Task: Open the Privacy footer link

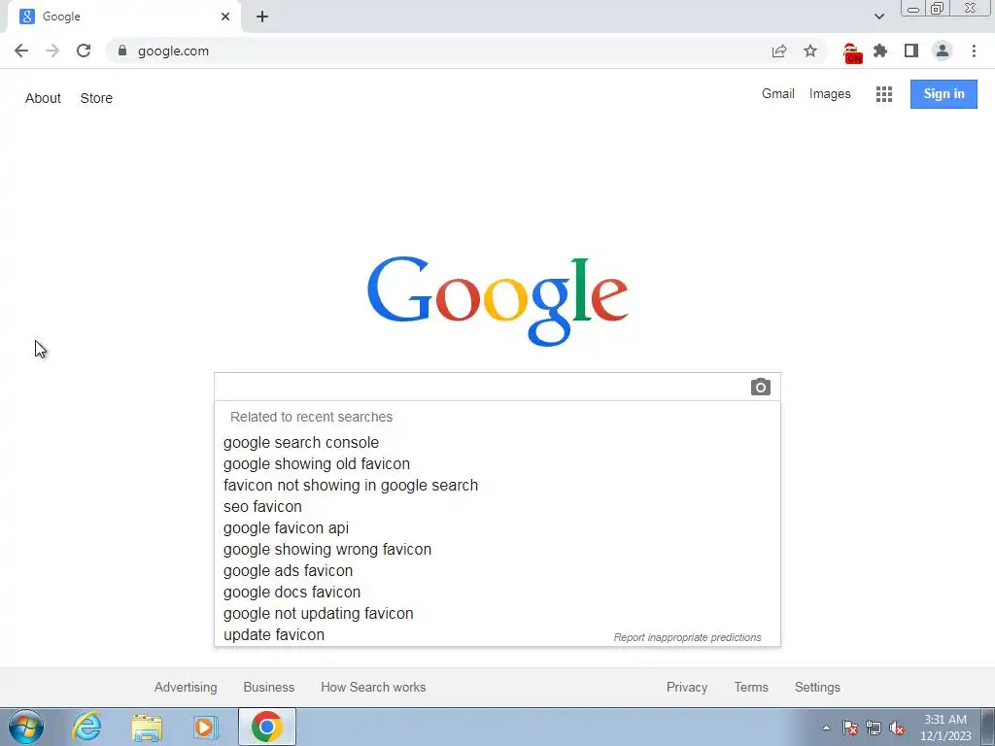Action: 687,687
